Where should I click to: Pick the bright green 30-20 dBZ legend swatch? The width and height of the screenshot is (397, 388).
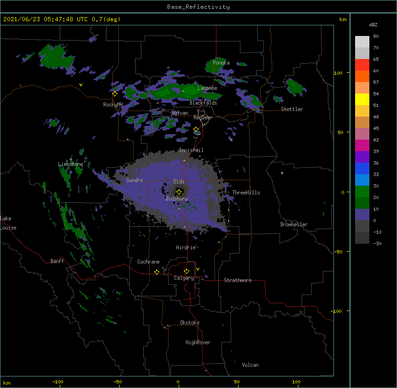coord(362,192)
